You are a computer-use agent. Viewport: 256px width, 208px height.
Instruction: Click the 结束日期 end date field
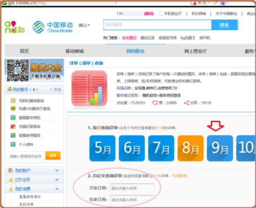[x=132, y=200]
